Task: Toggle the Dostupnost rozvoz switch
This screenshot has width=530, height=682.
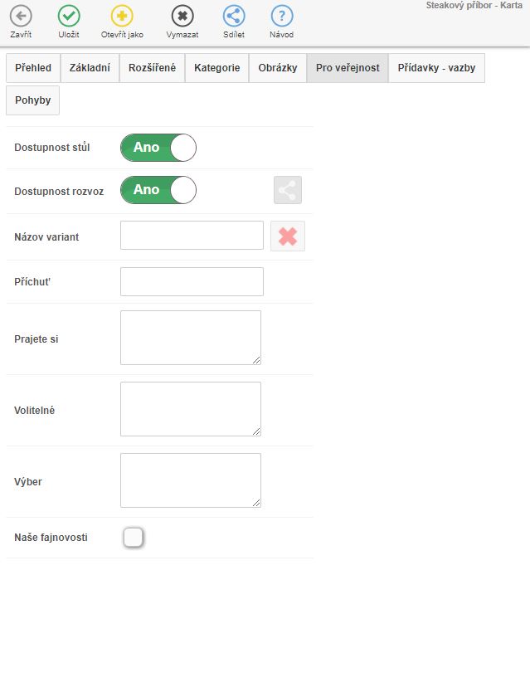Action: point(158,190)
